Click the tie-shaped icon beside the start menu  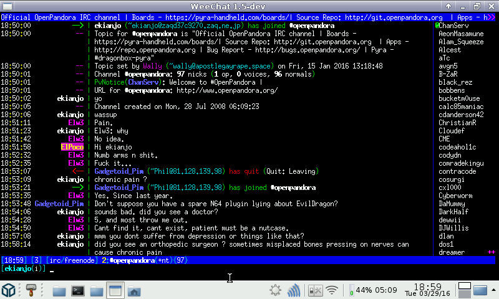30,290
